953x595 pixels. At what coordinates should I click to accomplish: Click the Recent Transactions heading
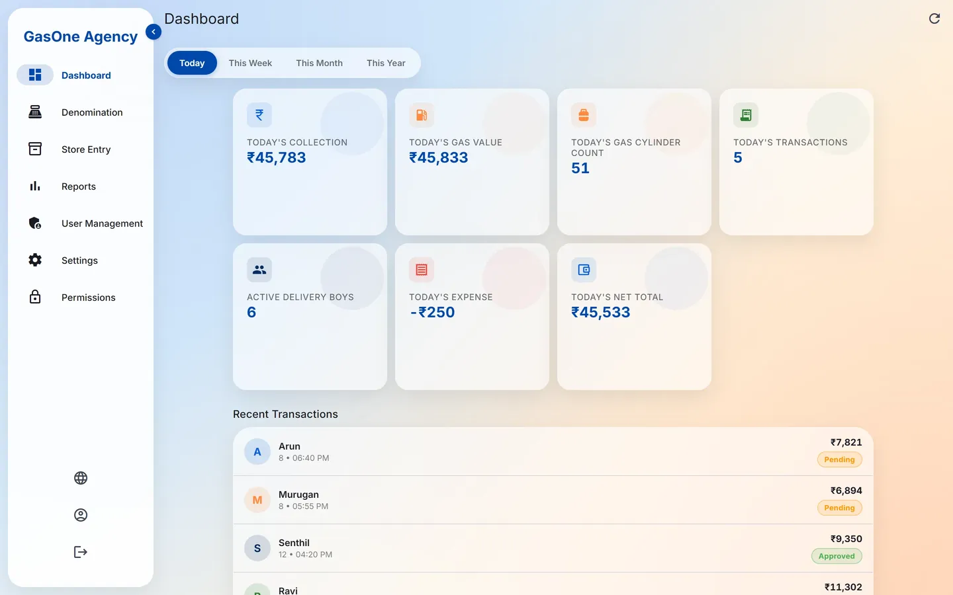[285, 414]
